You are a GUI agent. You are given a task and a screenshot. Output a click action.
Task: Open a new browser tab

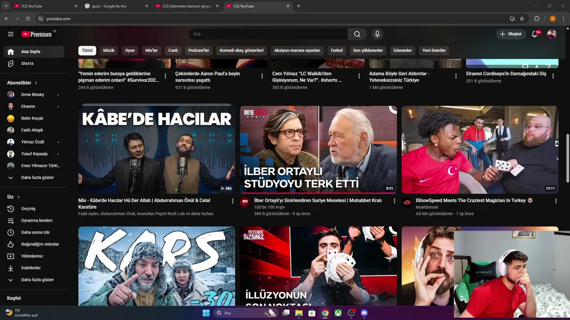[298, 6]
